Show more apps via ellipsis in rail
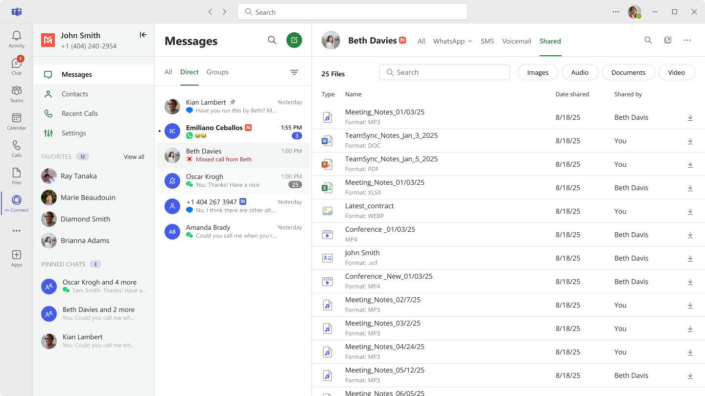Image resolution: width=705 pixels, height=396 pixels. click(17, 231)
